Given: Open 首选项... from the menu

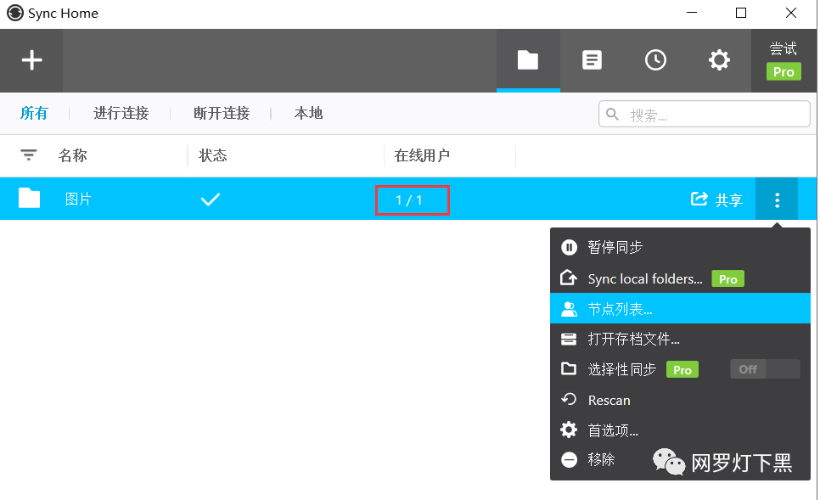Looking at the screenshot, I should pos(681,430).
